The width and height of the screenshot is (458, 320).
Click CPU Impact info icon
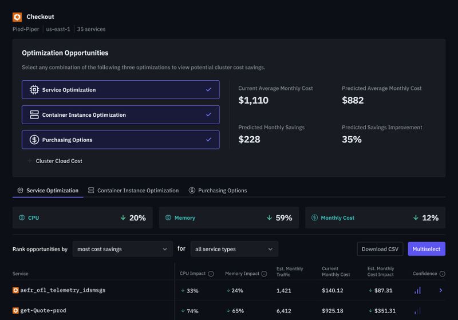[211, 274]
